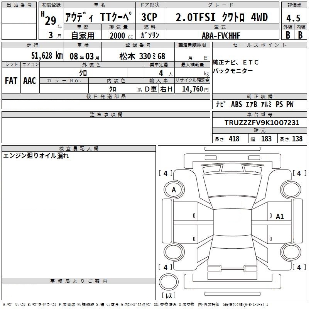
Task: Click the 出品番号 header
Action: (19, 5)
